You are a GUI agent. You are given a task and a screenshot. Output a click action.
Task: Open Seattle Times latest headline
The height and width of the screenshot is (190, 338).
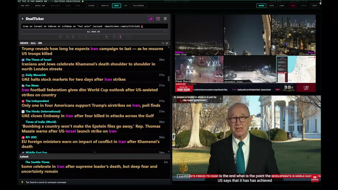pyautogui.click(x=89, y=169)
